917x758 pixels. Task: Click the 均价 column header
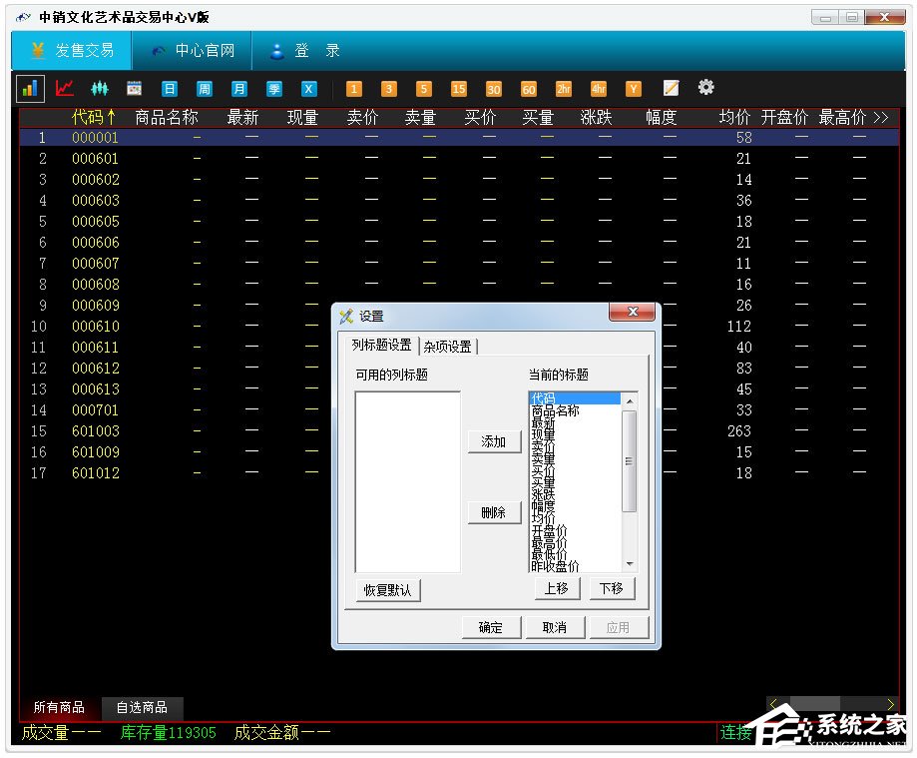coord(734,118)
